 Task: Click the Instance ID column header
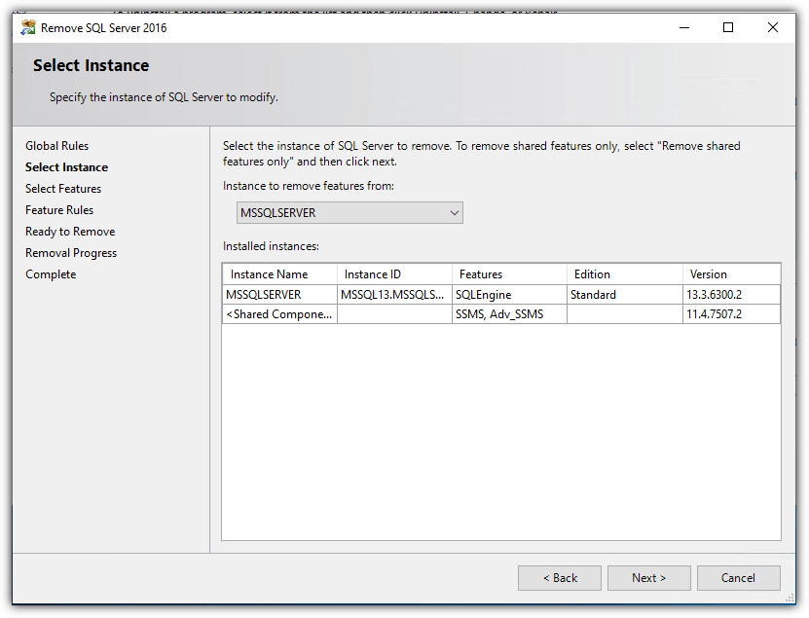point(394,274)
